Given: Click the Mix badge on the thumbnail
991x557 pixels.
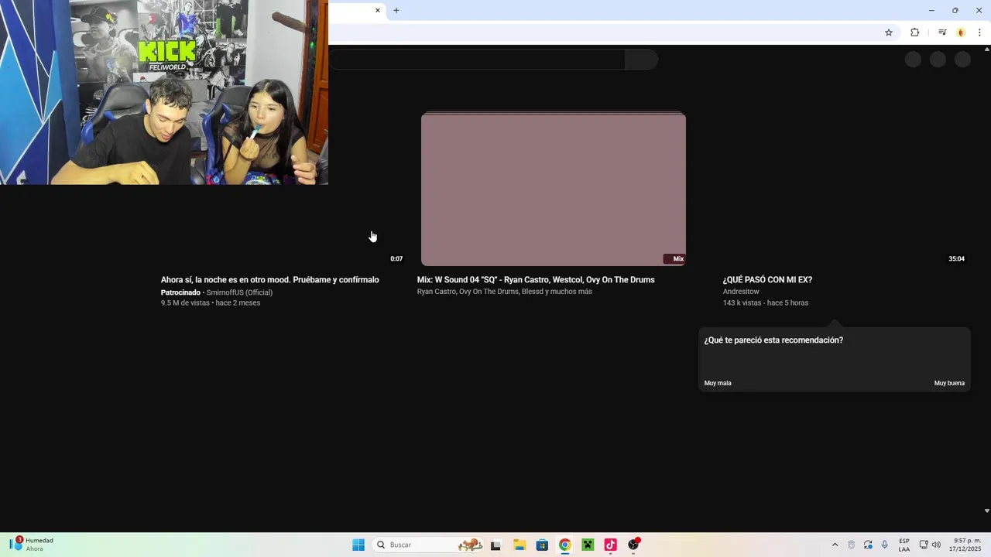Looking at the screenshot, I should [674, 258].
